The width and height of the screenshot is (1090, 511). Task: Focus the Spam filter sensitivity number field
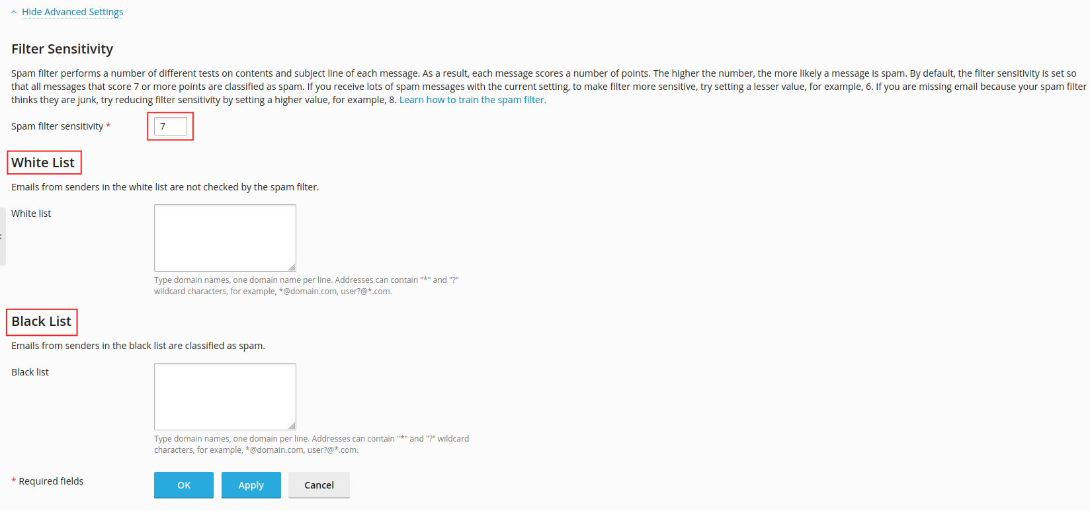170,126
